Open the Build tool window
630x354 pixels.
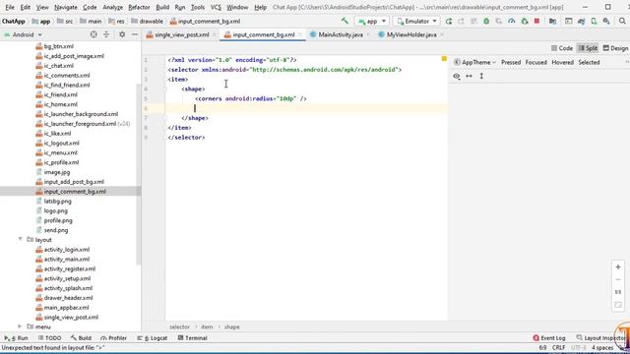tap(81, 338)
